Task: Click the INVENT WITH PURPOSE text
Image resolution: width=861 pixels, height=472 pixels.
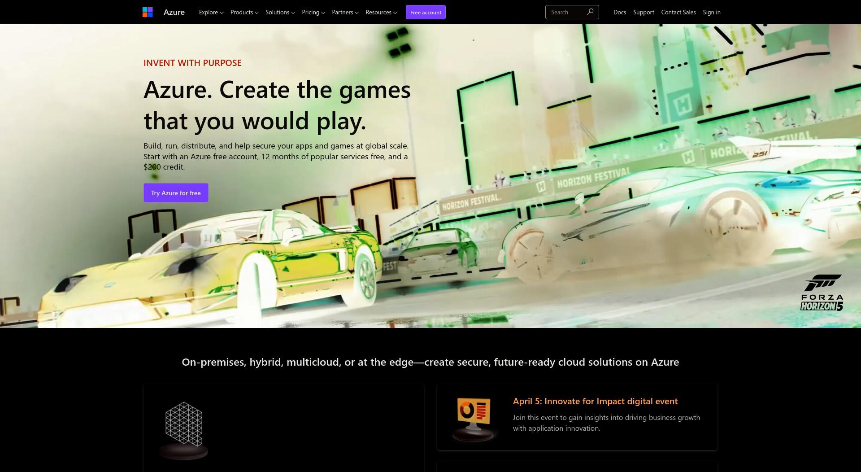Action: pyautogui.click(x=192, y=63)
